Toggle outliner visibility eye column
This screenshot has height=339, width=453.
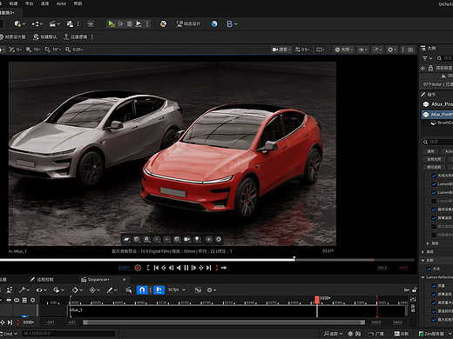pos(423,68)
